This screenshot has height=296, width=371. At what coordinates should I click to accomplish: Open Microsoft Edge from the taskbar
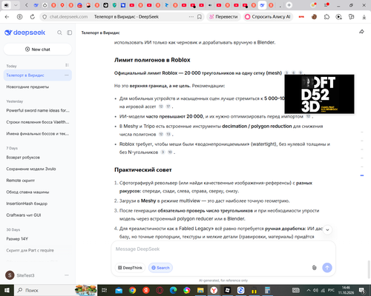pyautogui.click(x=173, y=290)
